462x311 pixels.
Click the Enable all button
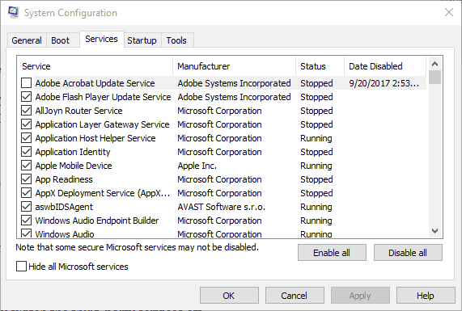point(332,253)
